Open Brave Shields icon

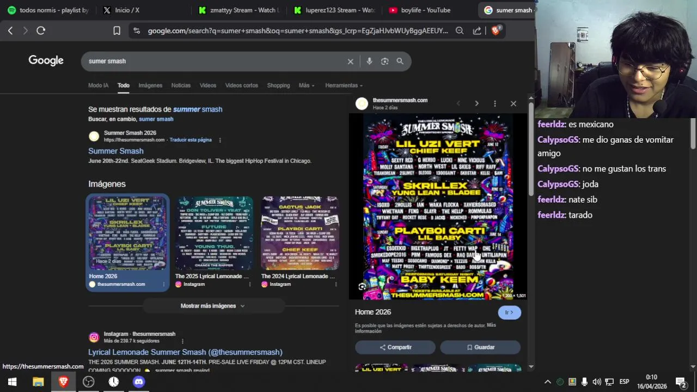point(496,30)
